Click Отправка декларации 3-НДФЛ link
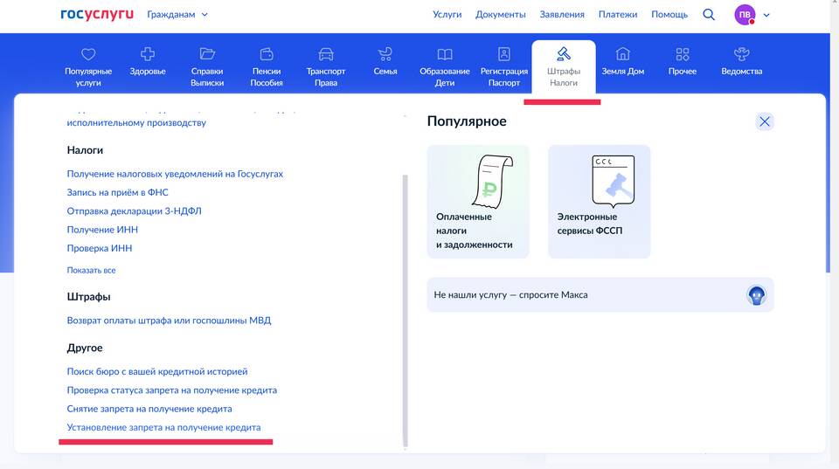 click(135, 211)
